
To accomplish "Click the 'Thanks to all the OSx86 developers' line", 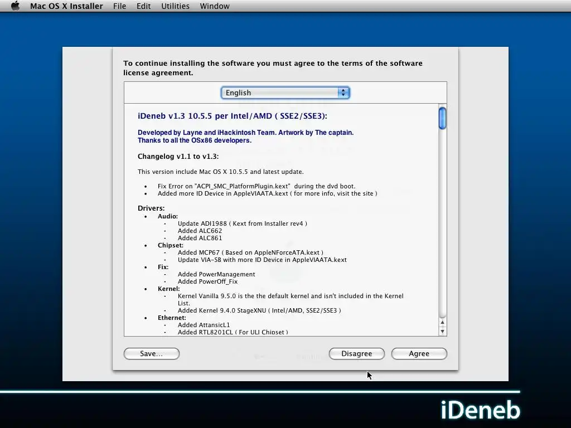I will pyautogui.click(x=195, y=140).
